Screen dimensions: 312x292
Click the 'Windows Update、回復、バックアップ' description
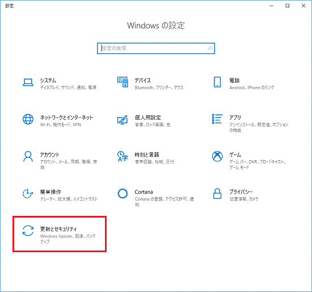[68, 239]
